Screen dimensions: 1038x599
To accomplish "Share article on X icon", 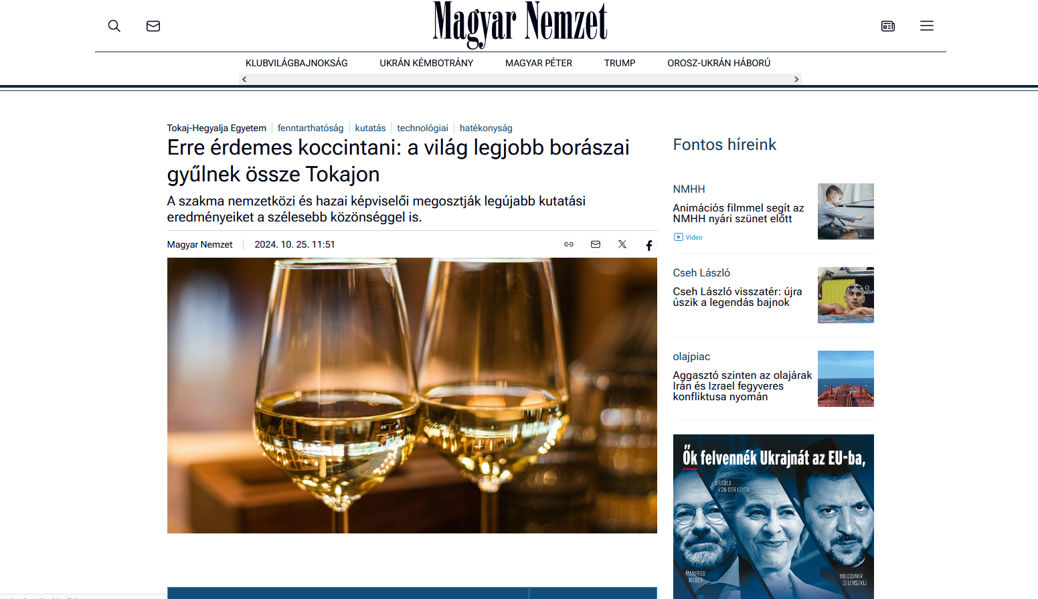I will (622, 244).
